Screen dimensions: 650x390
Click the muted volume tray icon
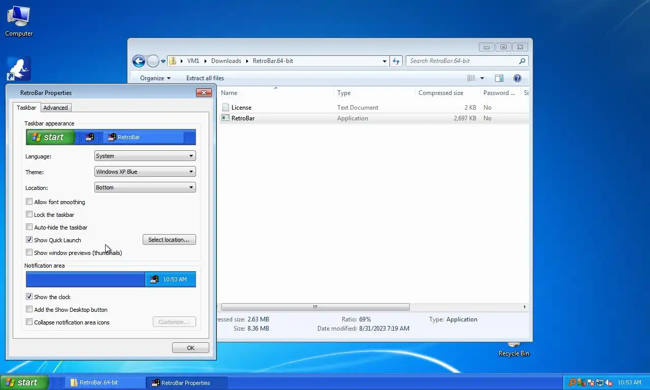pyautogui.click(x=609, y=382)
